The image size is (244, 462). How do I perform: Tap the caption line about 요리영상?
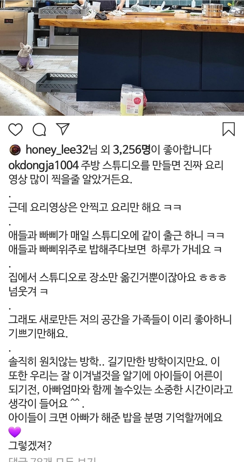pyautogui.click(x=95, y=208)
